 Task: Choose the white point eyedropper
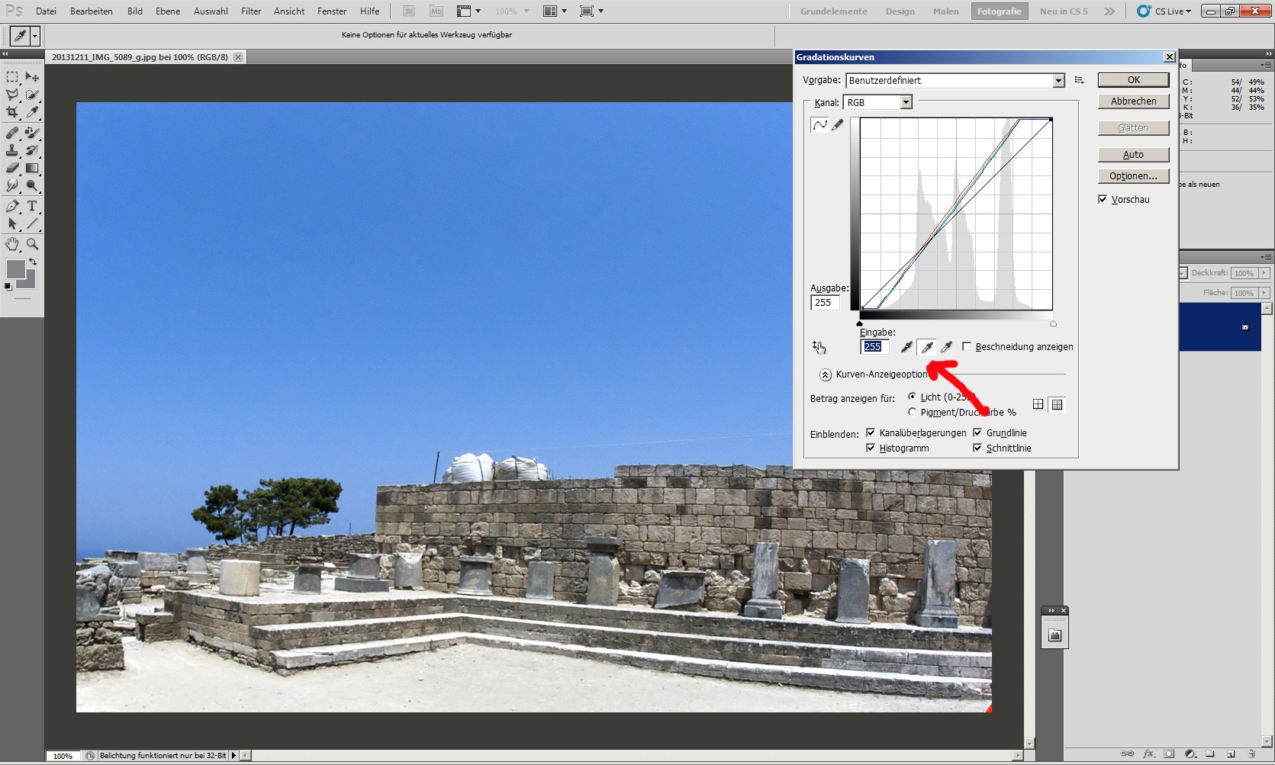coord(947,347)
